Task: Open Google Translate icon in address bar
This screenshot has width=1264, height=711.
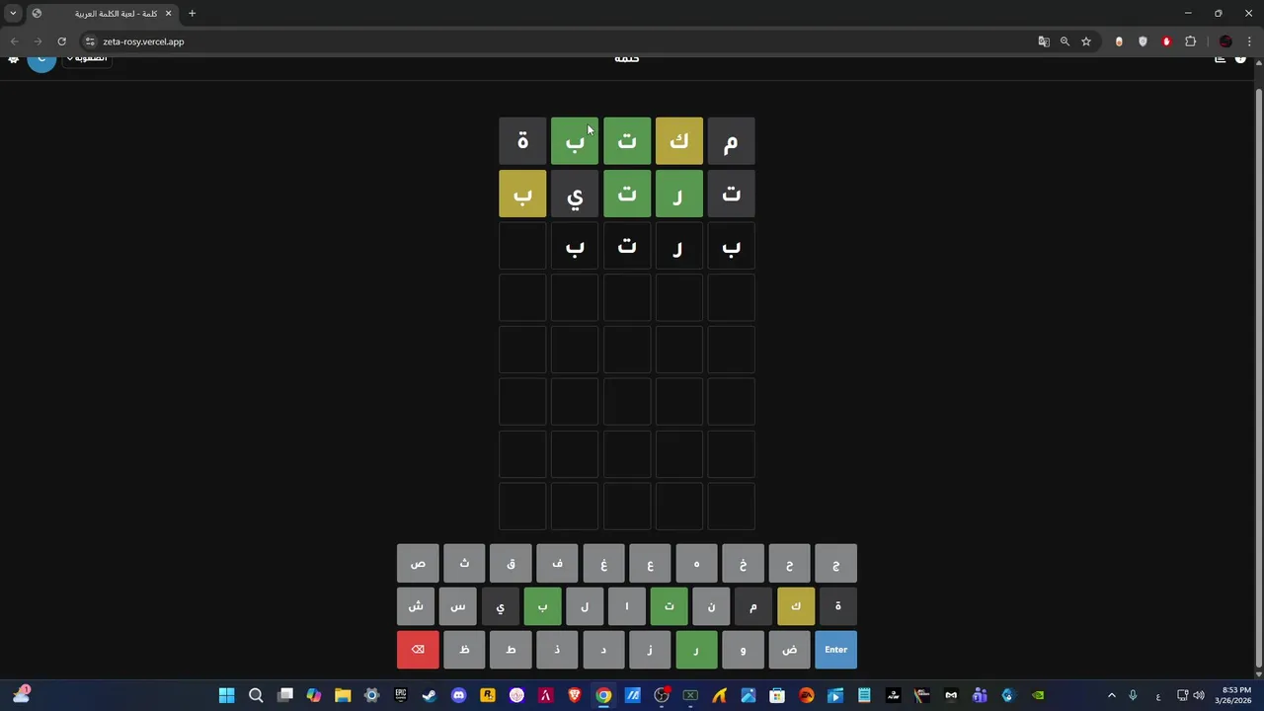Action: (x=1044, y=41)
